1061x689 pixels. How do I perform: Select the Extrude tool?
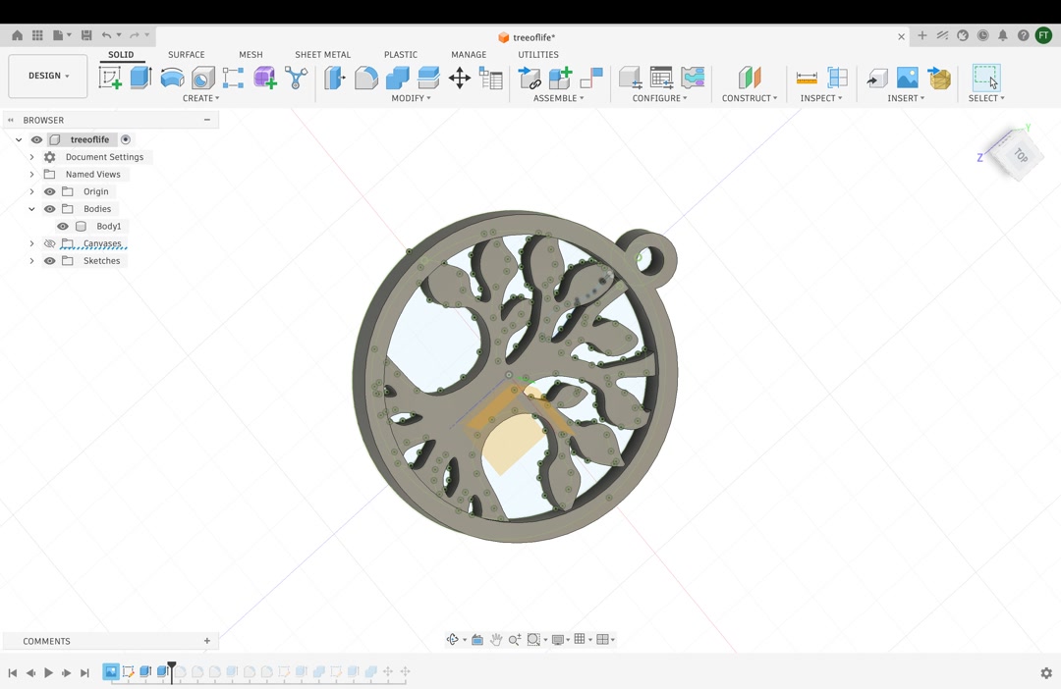pyautogui.click(x=140, y=78)
